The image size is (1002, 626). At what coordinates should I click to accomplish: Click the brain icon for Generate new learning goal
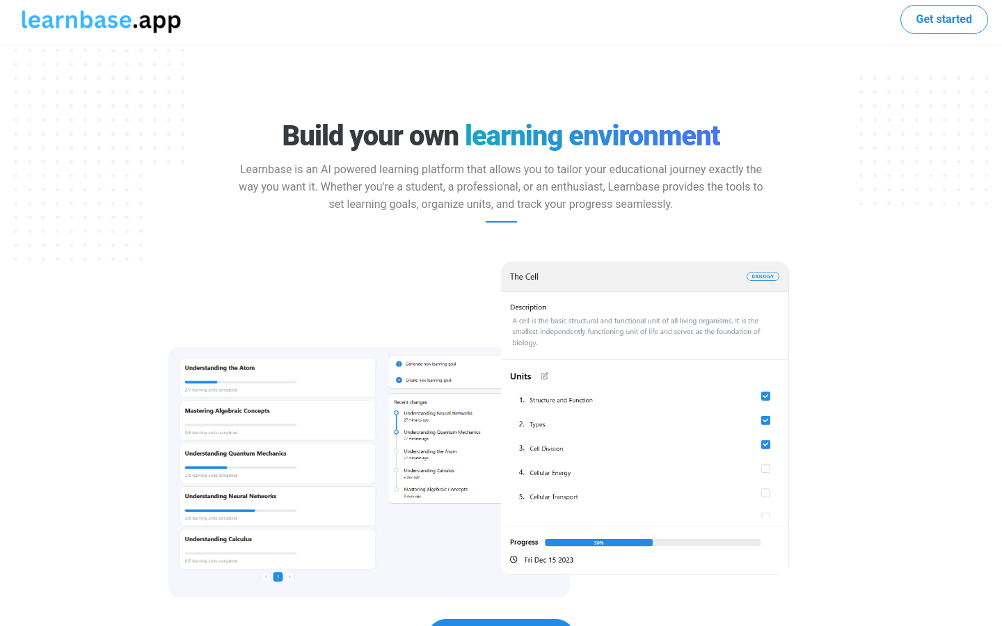click(x=399, y=364)
